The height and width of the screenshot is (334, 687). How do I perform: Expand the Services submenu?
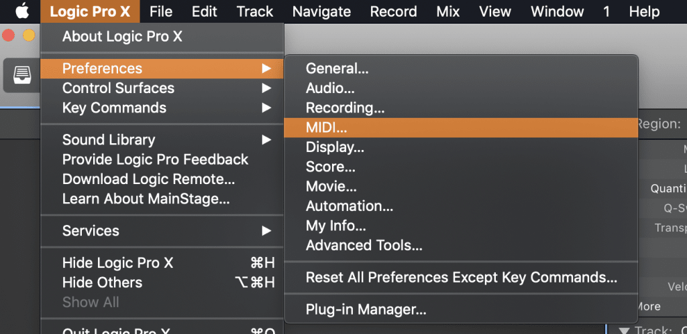click(x=162, y=231)
